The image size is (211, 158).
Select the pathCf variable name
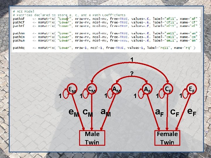[x=19, y=23]
